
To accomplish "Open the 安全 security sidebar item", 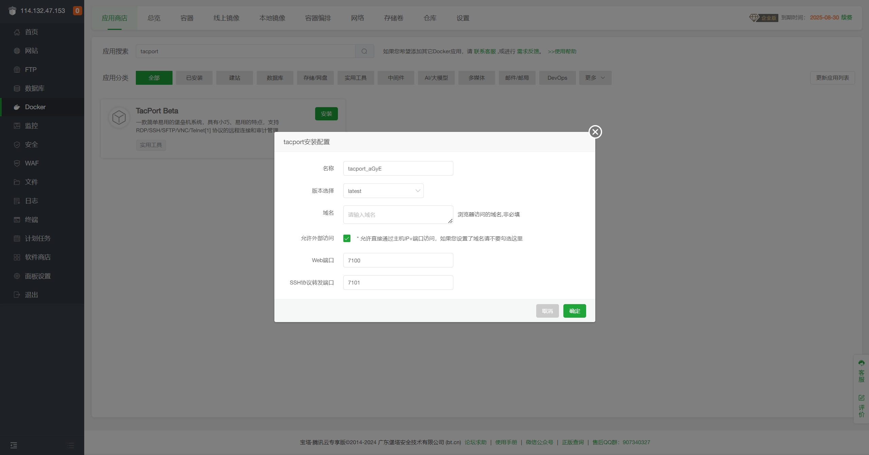I will (42, 144).
